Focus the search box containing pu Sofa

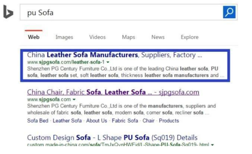point(121,12)
